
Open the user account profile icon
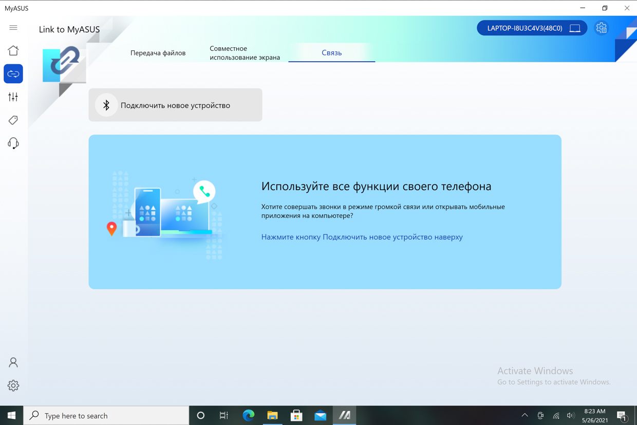[x=13, y=362]
